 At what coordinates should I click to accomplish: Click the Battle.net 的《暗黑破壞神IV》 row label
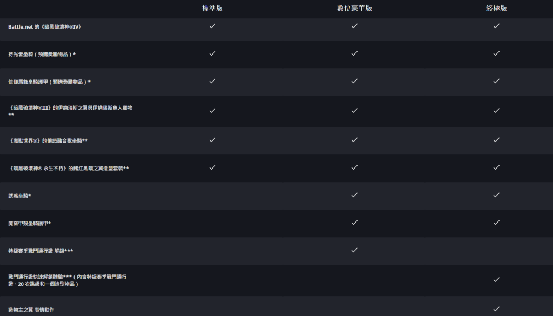click(x=45, y=27)
